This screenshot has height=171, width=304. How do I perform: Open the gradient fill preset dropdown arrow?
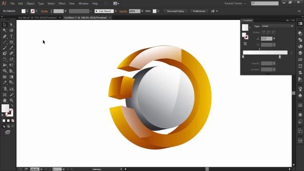[x=250, y=28]
